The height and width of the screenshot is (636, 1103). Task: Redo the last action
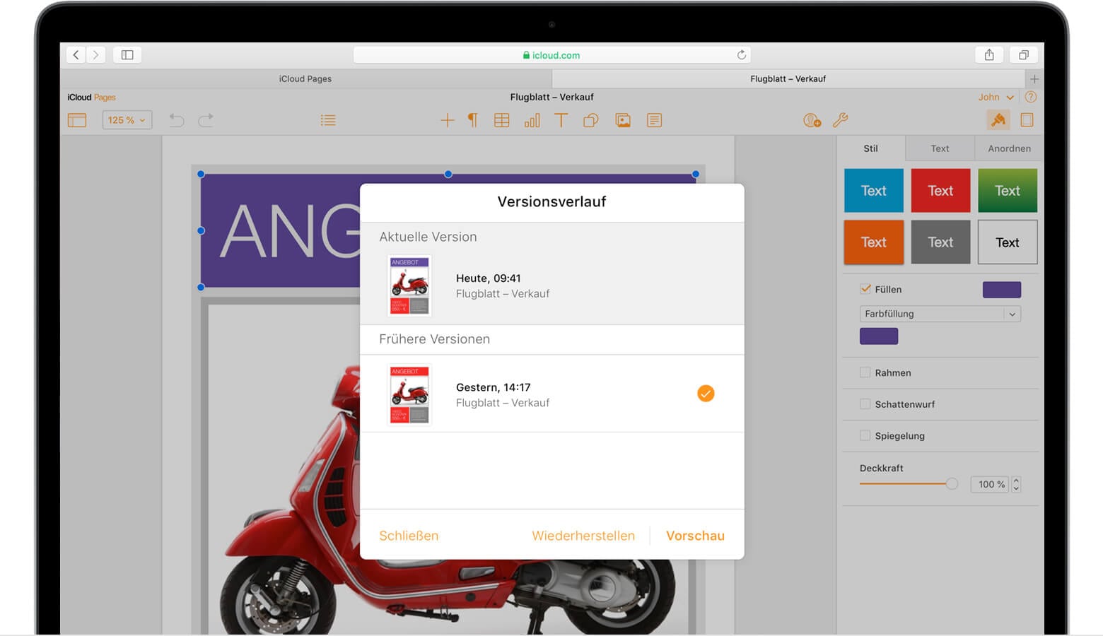point(206,120)
